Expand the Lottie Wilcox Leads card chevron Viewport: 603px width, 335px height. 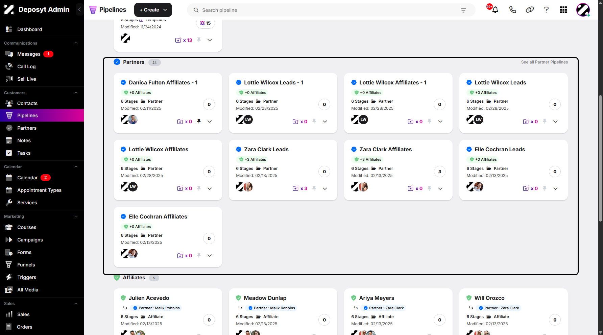pos(555,122)
